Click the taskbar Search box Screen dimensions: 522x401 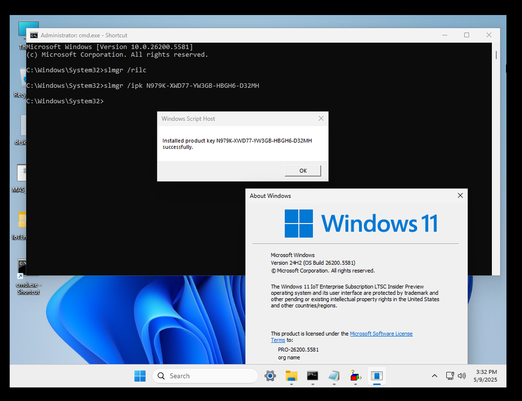click(205, 376)
